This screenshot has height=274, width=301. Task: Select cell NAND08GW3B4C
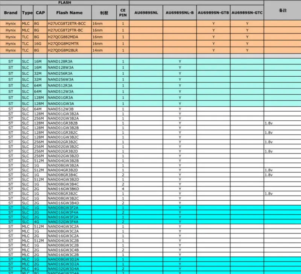click(69, 184)
